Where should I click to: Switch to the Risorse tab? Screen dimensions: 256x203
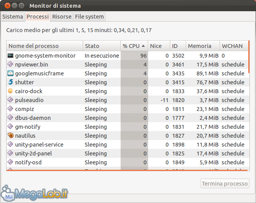(62, 17)
